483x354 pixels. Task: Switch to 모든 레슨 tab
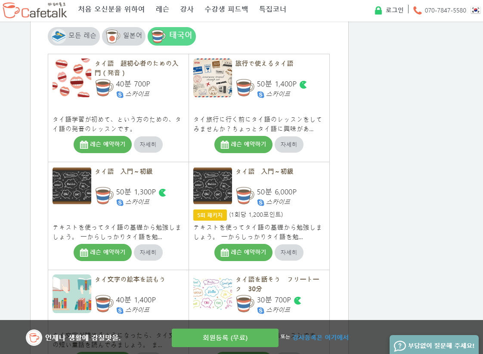pyautogui.click(x=74, y=36)
